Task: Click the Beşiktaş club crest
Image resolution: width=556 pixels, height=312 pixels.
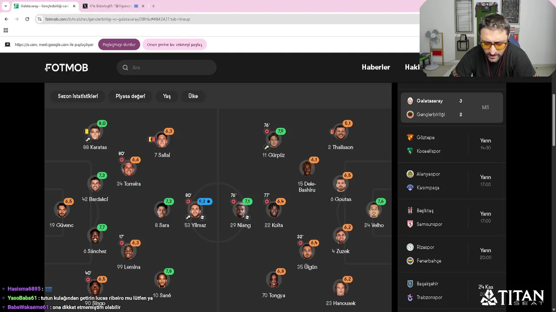Action: point(410,211)
